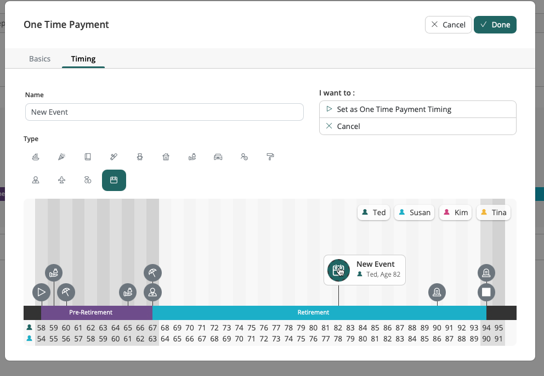Select the wedding rings type icon
Viewport: 544px width, 376px height.
click(88, 180)
